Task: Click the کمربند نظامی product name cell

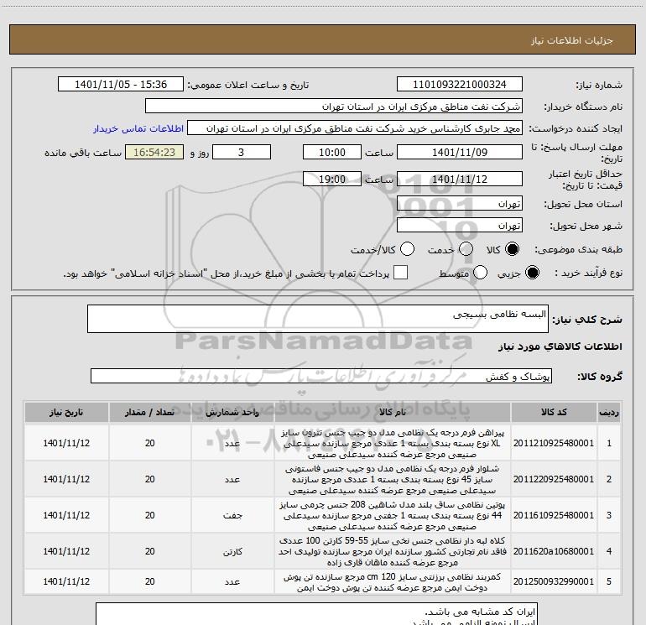Action: click(393, 581)
